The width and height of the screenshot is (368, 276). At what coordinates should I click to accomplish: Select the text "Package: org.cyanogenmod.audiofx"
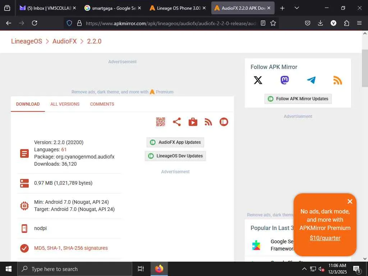click(x=74, y=157)
